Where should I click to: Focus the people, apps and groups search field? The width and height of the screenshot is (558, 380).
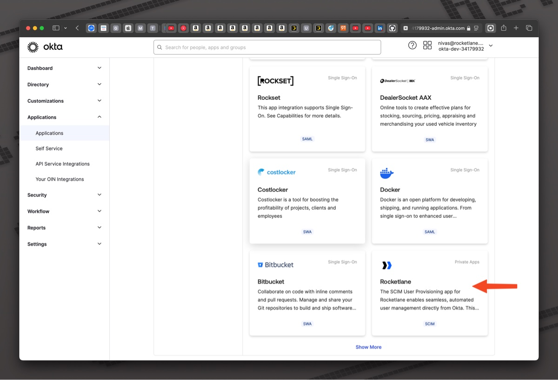coord(267,47)
